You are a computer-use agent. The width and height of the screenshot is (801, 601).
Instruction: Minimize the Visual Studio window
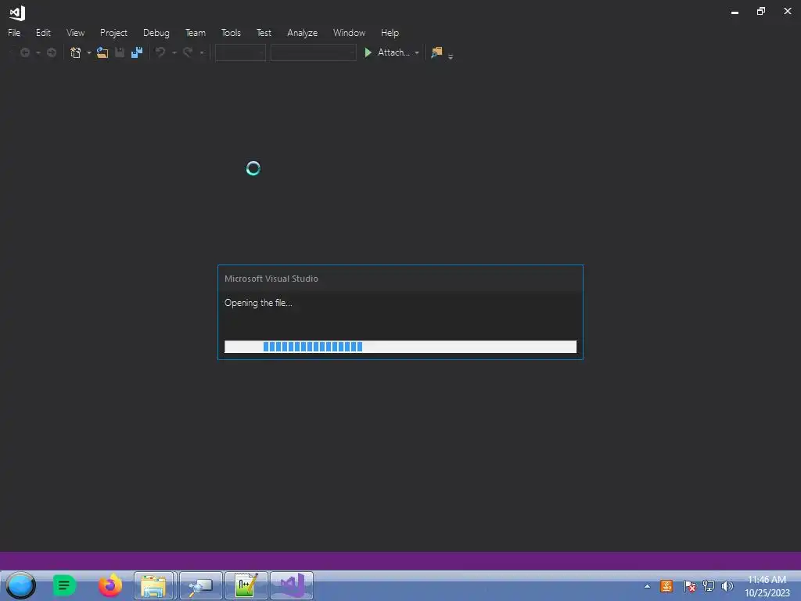pyautogui.click(x=735, y=12)
